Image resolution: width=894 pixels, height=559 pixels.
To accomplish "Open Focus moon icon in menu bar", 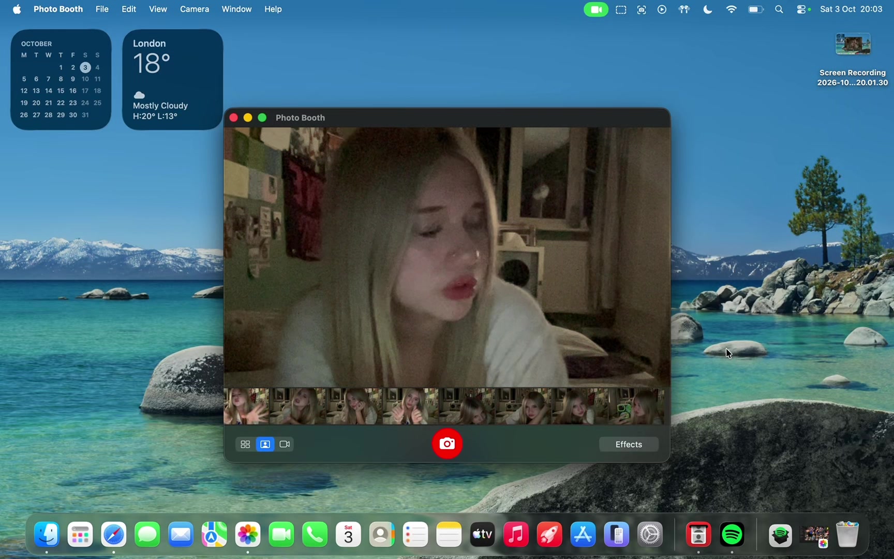I will [707, 9].
